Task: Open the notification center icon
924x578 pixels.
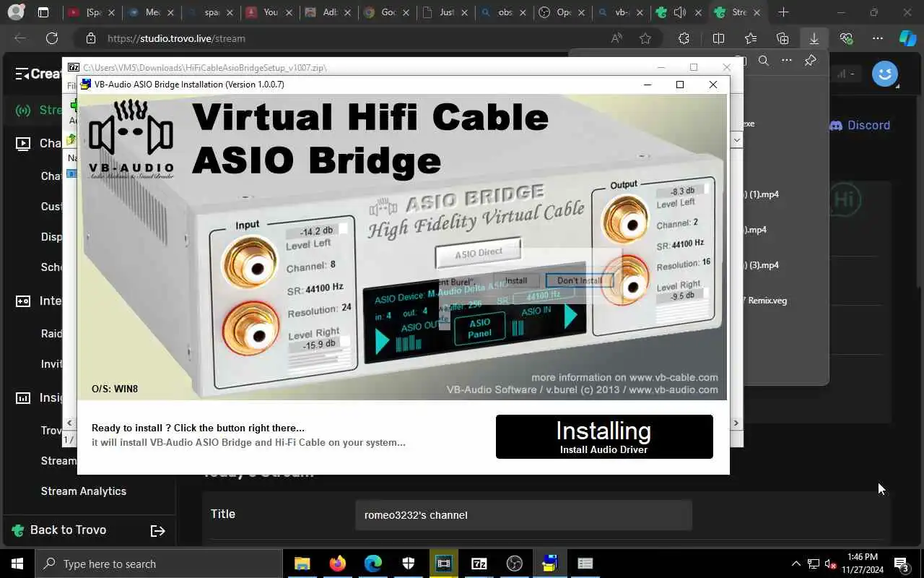Action: point(902,564)
